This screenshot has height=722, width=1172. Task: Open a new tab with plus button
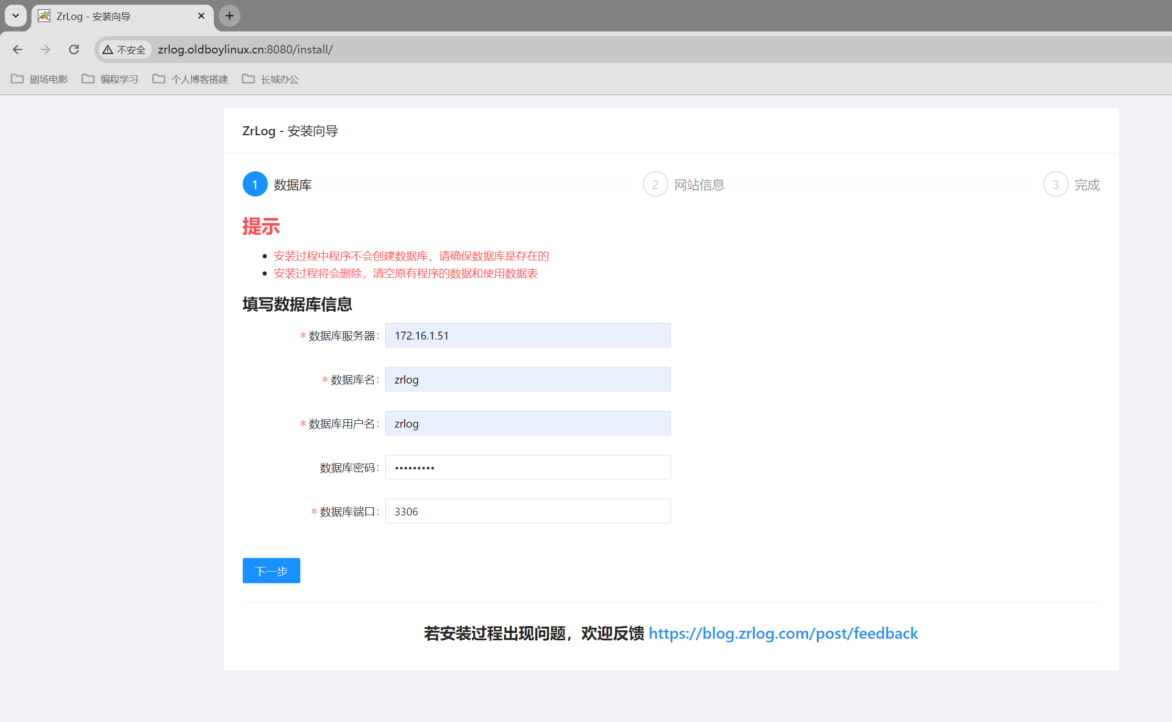point(230,16)
